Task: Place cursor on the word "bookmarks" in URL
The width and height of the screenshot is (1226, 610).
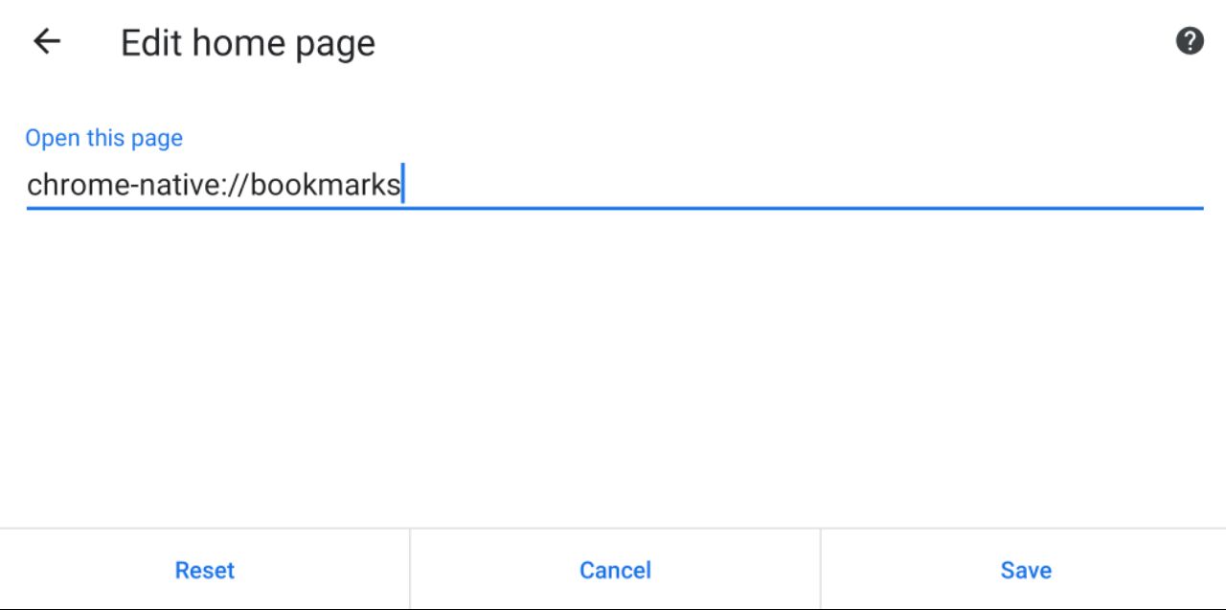Action: 325,184
